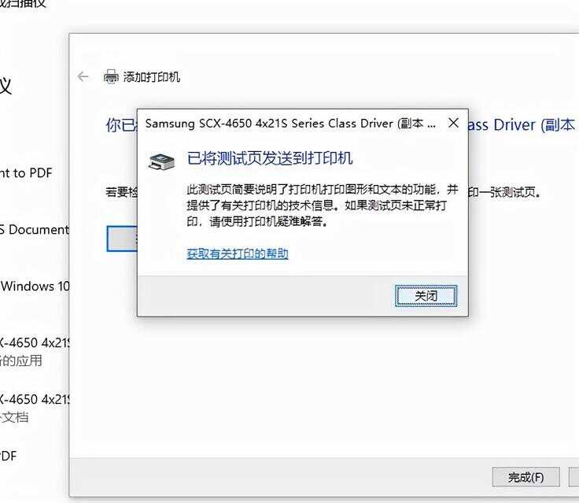The height and width of the screenshot is (503, 579).
Task: Click the 添加打印机 wizard title text
Action: 151,77
